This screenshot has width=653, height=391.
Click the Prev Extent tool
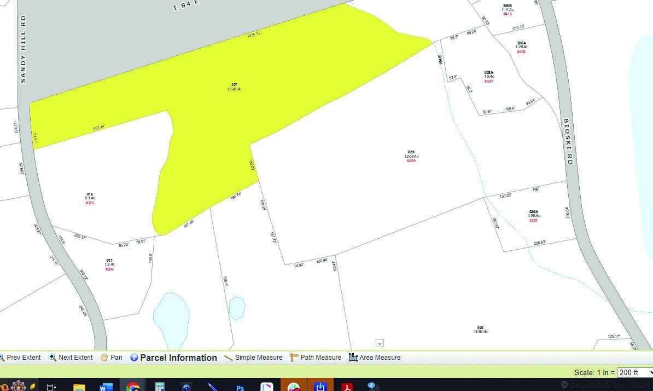[20, 358]
